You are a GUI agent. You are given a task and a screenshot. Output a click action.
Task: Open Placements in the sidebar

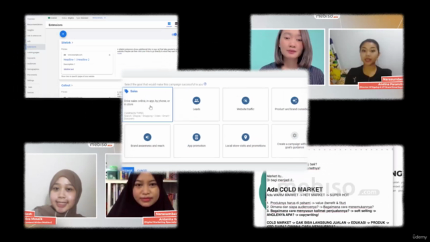click(32, 75)
